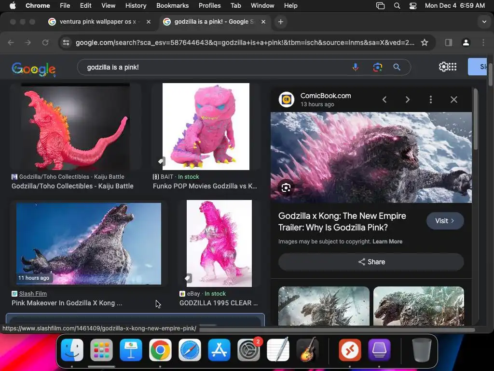This screenshot has width=494, height=371.
Task: View site information icon in address bar
Action: pos(66,43)
